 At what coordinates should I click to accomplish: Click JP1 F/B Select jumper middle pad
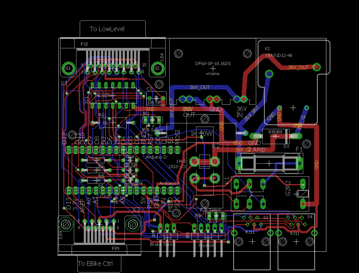tap(152, 120)
